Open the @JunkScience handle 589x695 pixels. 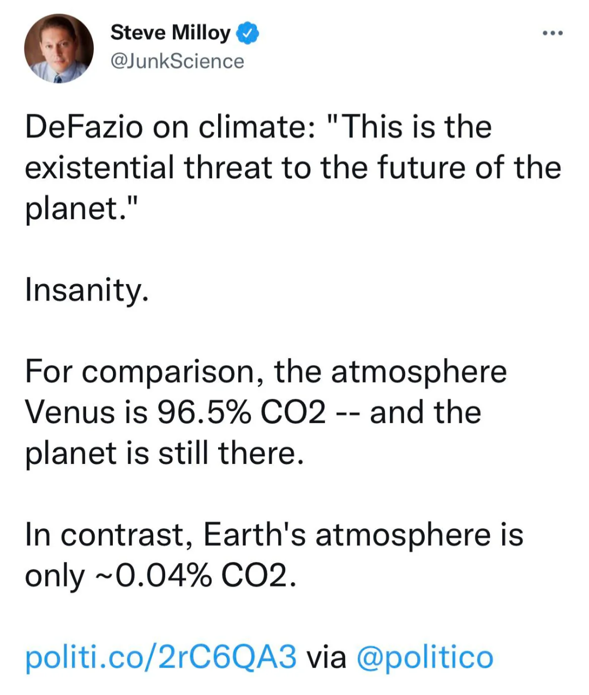pyautogui.click(x=177, y=61)
